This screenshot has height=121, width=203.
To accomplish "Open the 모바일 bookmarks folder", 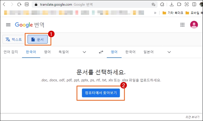I will [x=194, y=13].
